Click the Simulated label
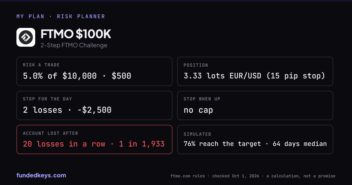This screenshot has height=185, width=352. (x=197, y=134)
